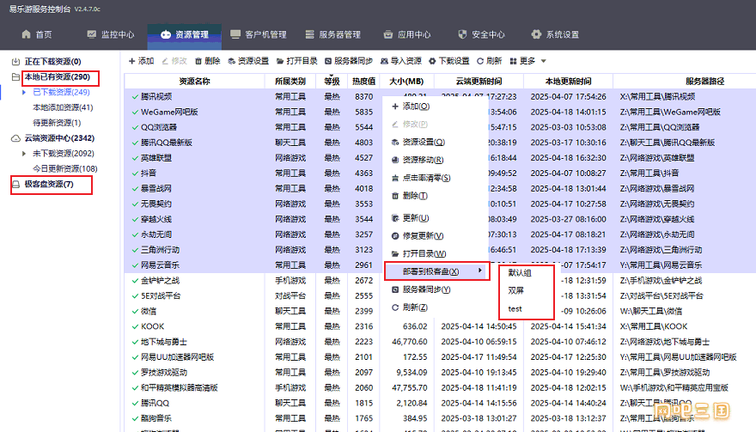Sort by the 本地更新时间 column header
Viewport: 756px width, 432px height.
(568, 81)
